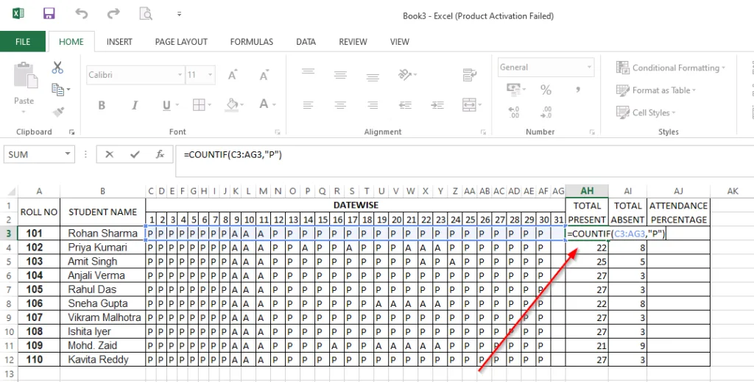This screenshot has width=754, height=382.
Task: Confirm formula with the checkmark button
Action: click(x=135, y=154)
